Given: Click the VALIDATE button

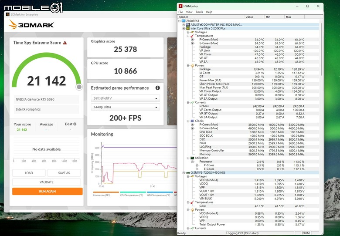Looking at the screenshot, I should point(46,182).
